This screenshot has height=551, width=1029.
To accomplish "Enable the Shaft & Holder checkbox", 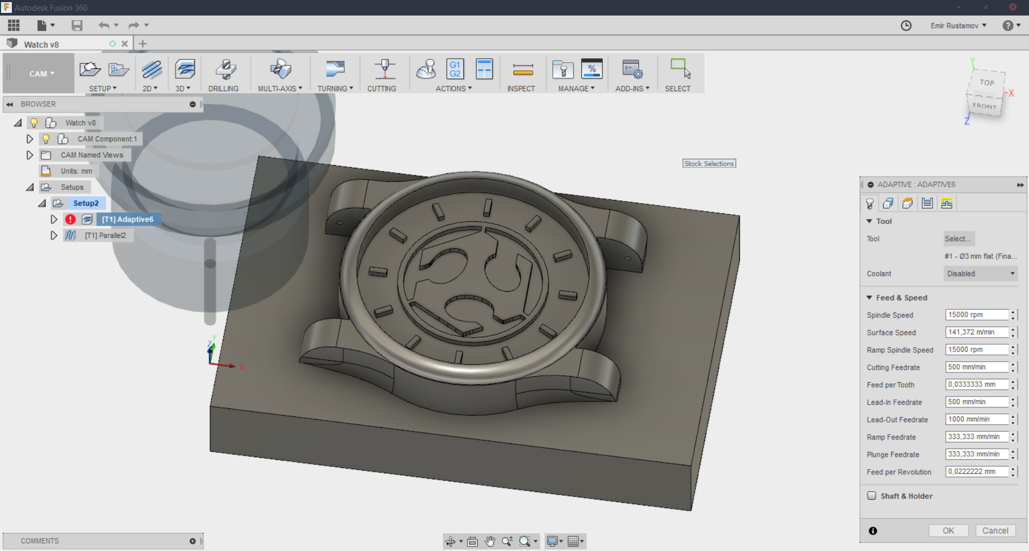I will (872, 496).
